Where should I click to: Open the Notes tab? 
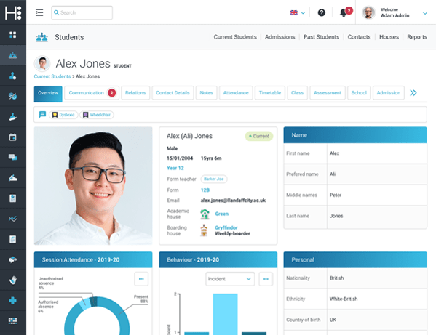[x=206, y=93]
